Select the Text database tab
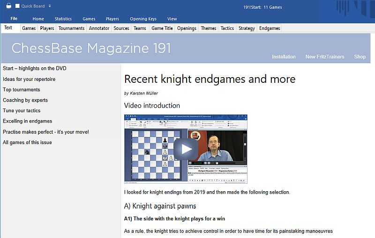This screenshot has width=375, height=238. point(8,28)
